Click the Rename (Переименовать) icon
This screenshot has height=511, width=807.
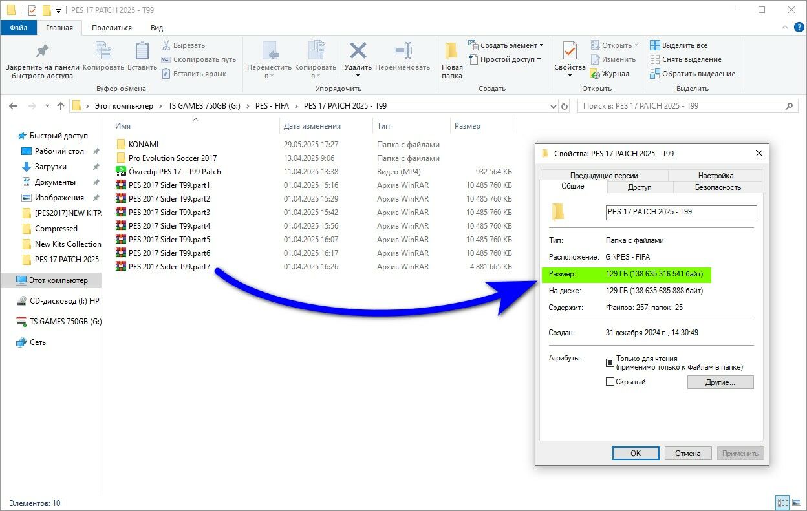[x=402, y=51]
